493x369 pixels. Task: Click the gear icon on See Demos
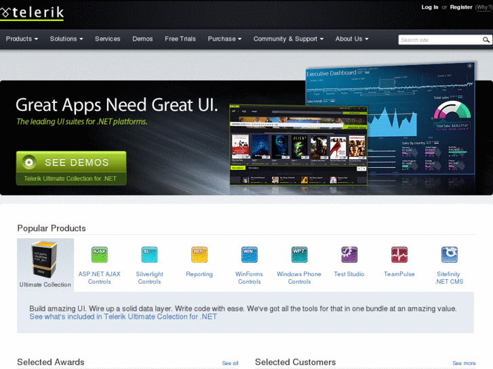29,162
